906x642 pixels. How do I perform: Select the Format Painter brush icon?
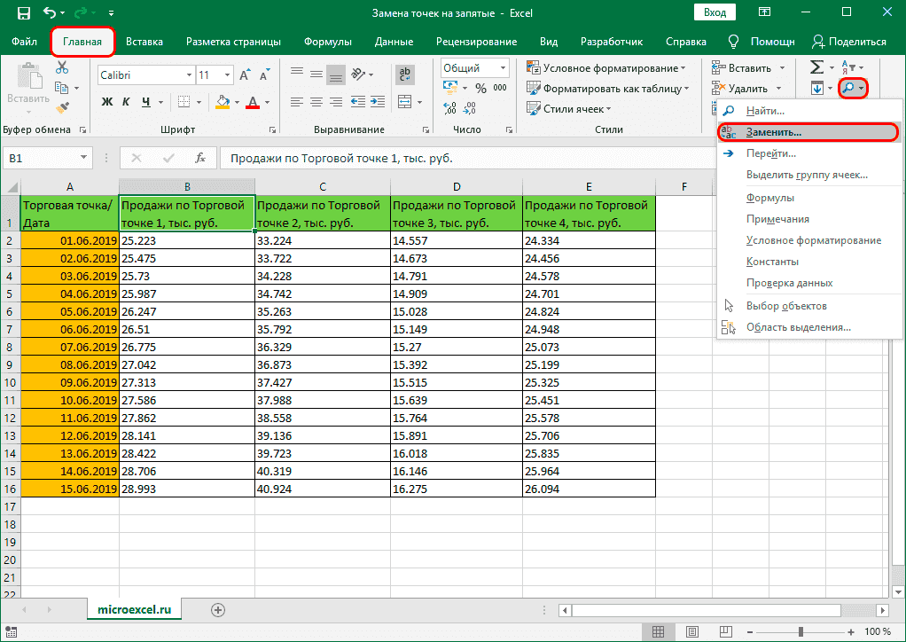pos(62,107)
